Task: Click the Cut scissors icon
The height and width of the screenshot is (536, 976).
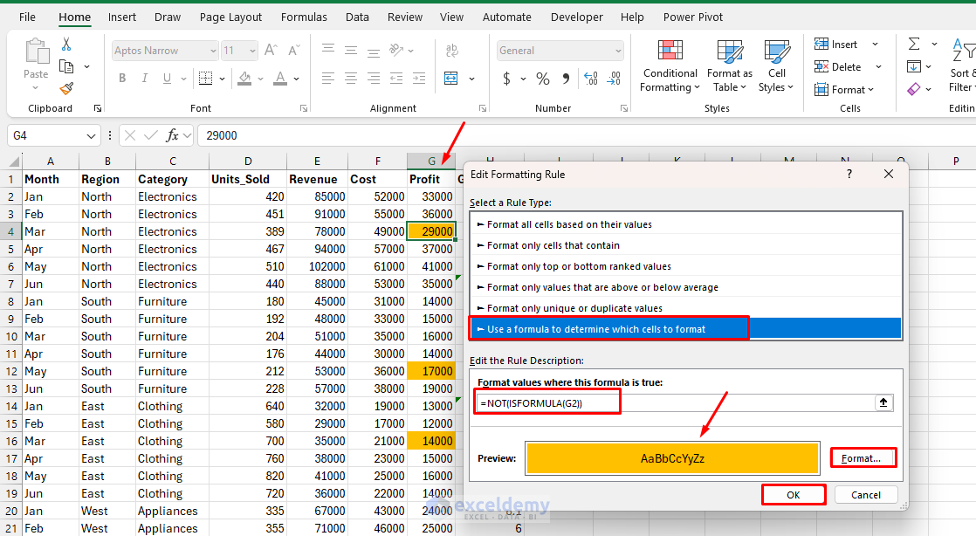Action: pos(66,45)
